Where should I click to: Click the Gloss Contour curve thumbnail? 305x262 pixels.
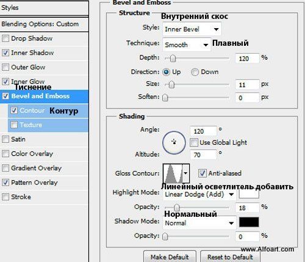click(x=173, y=173)
